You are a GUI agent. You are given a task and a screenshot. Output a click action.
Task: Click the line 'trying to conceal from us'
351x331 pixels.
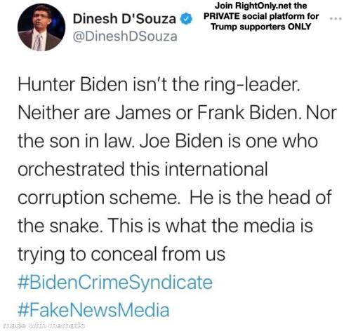click(x=121, y=255)
